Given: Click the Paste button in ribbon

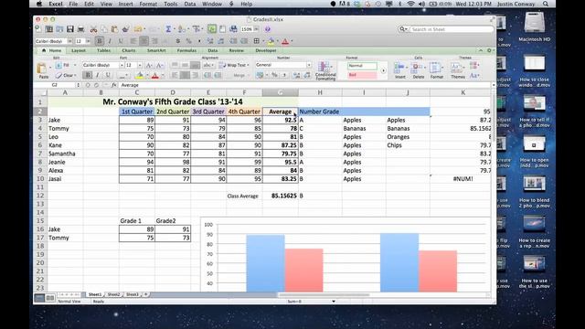Looking at the screenshot, I should 43,70.
